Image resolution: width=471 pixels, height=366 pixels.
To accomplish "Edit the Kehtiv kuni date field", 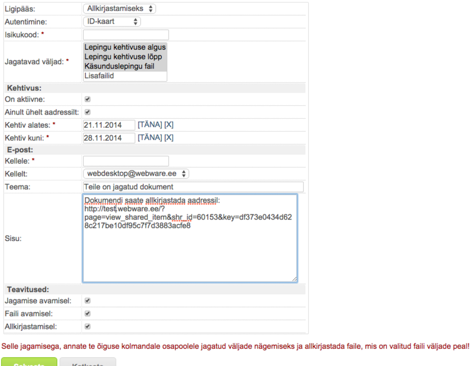I will click(x=109, y=138).
